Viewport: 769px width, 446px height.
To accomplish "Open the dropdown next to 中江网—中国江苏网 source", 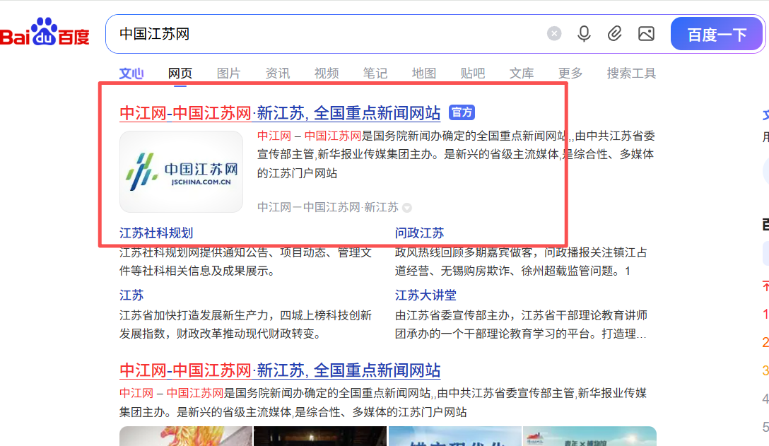I will point(406,207).
